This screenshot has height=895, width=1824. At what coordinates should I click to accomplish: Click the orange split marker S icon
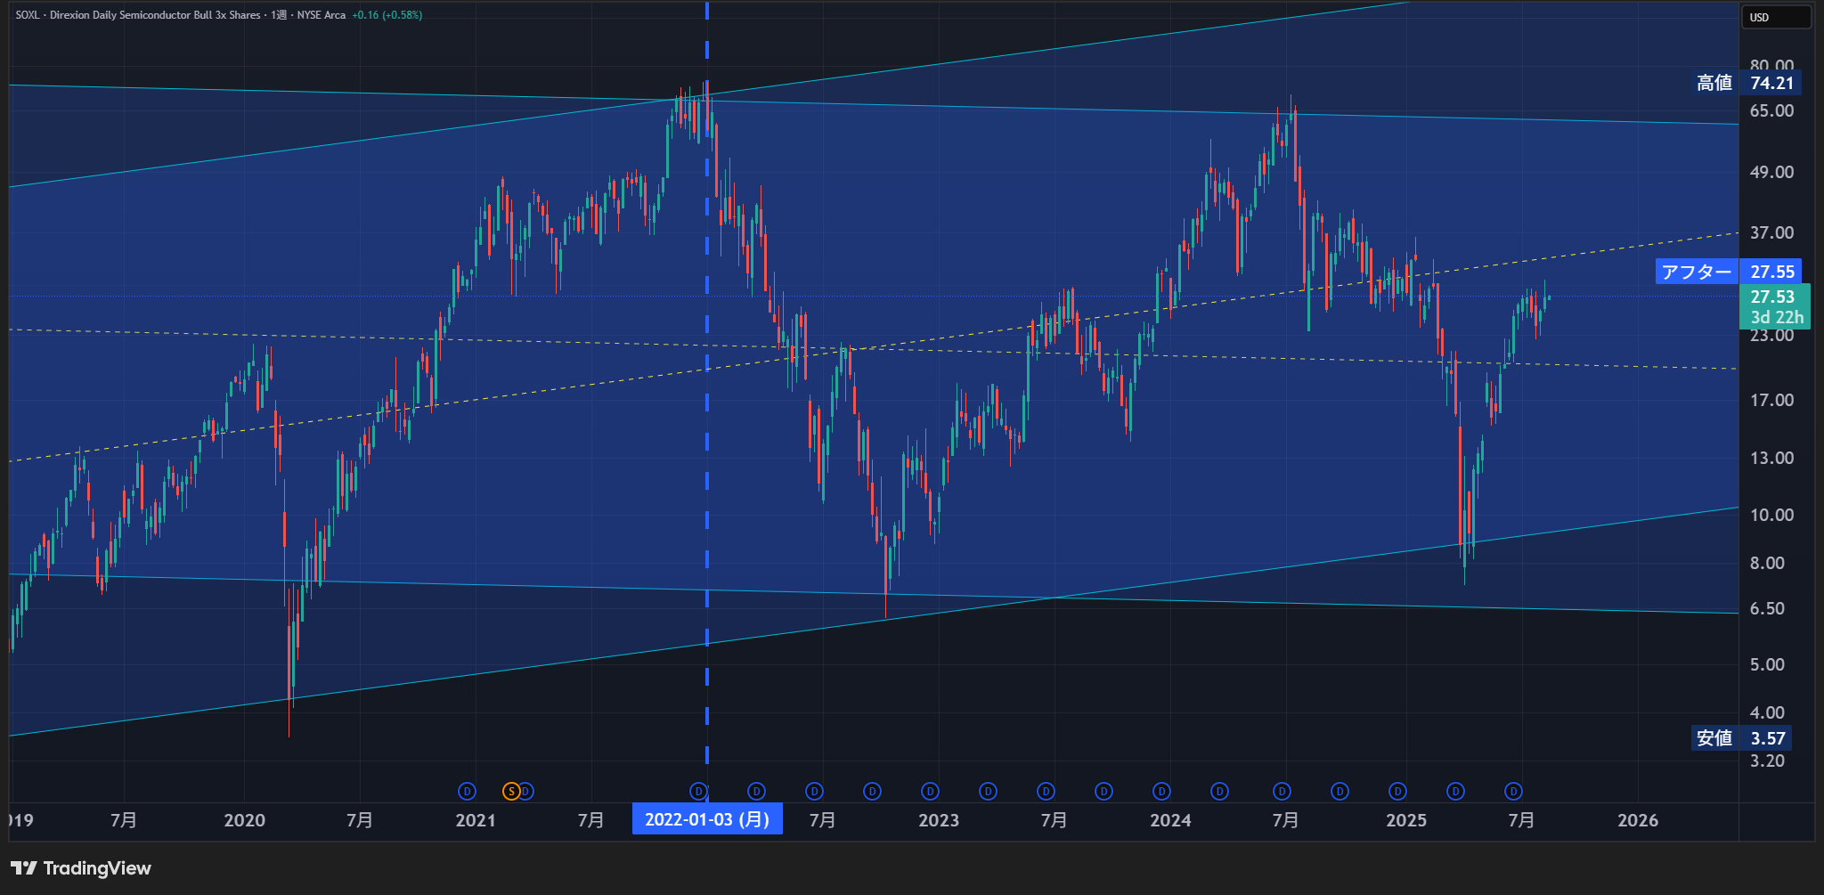tap(511, 791)
